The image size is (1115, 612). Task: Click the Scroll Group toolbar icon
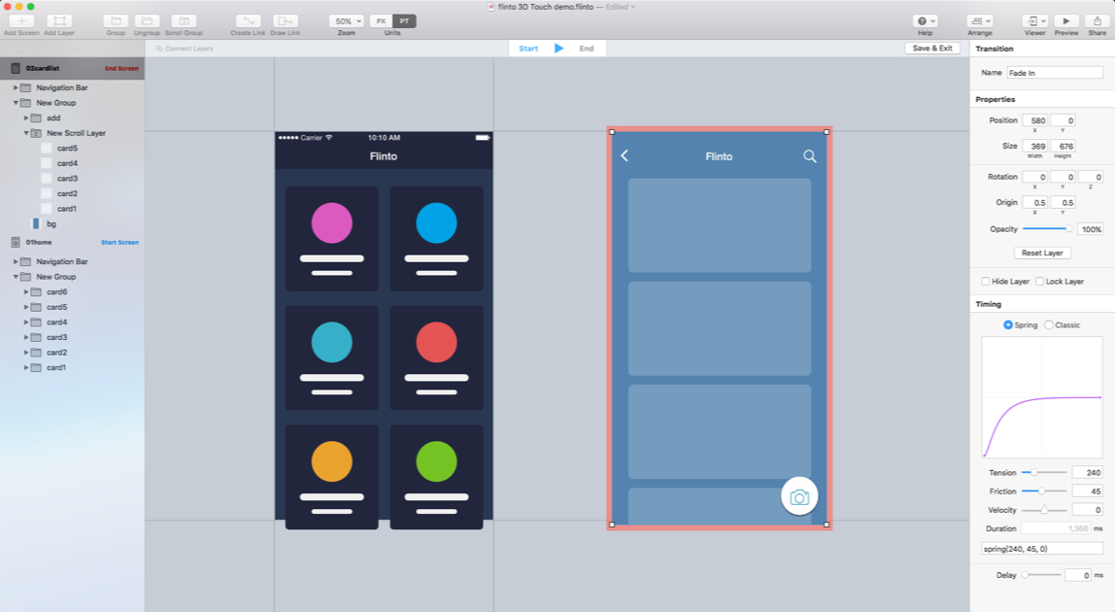[184, 21]
